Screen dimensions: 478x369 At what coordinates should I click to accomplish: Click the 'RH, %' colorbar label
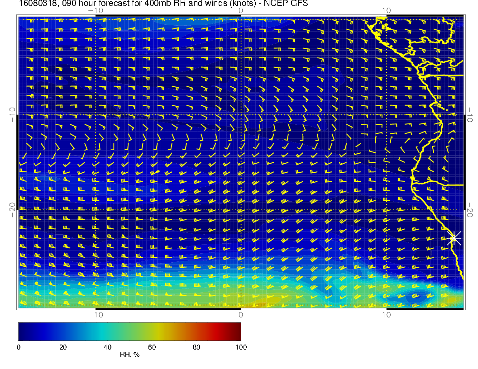point(129,355)
